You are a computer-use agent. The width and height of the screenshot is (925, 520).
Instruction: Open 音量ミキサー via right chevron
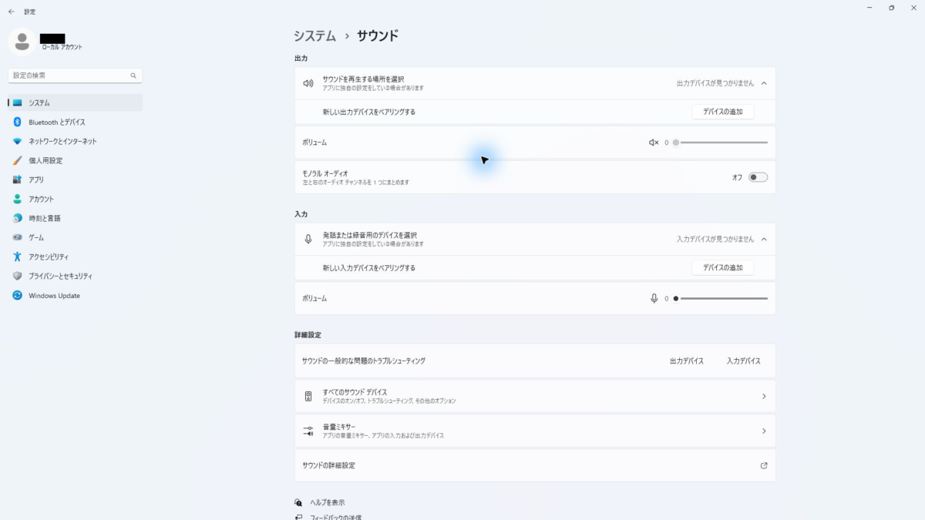(x=764, y=431)
